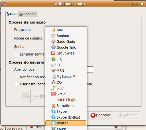Choose the XMPP icon at the list bottom
Image resolution: width=146 pixels, height=130 pixels.
coord(53,129)
